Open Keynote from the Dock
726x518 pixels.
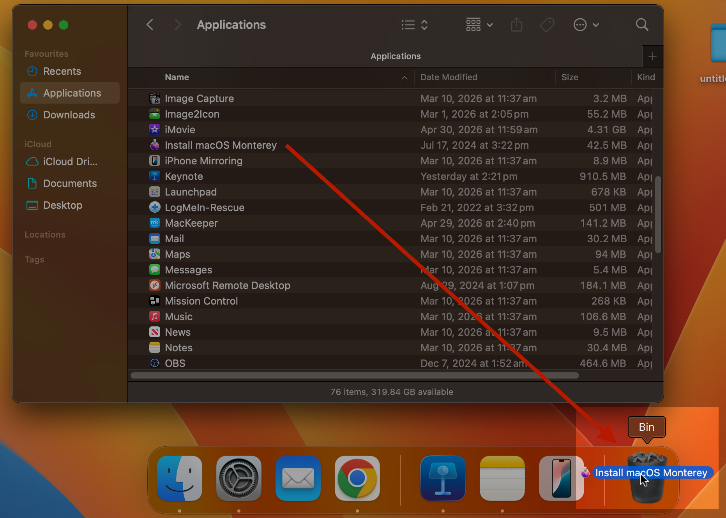(443, 478)
